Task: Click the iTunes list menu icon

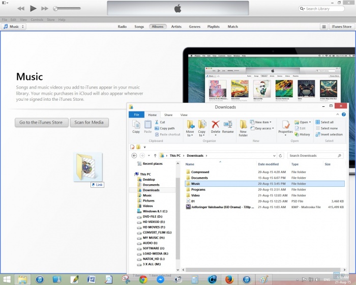Action: [x=323, y=26]
